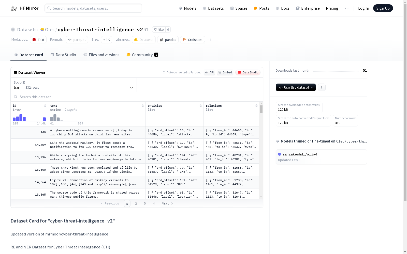This screenshot has height=254, width=407.
Task: Click the Sign Up button
Action: pyautogui.click(x=383, y=8)
